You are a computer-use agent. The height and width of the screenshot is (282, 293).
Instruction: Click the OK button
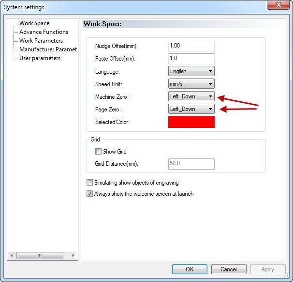190,269
